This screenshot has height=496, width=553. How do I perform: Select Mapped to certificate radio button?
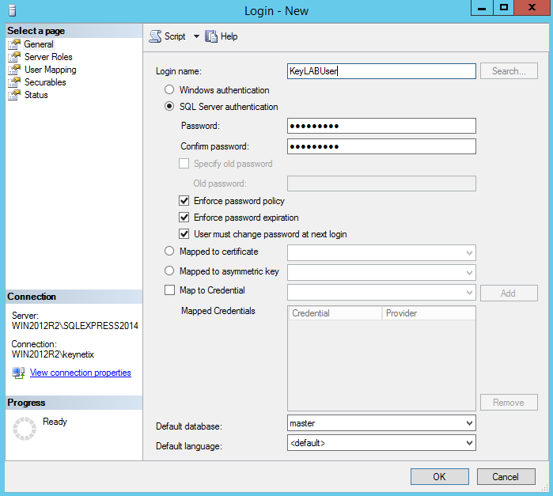point(169,251)
